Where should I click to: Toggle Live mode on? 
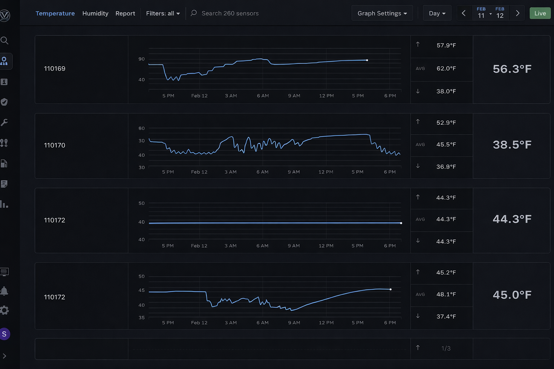[x=540, y=13]
